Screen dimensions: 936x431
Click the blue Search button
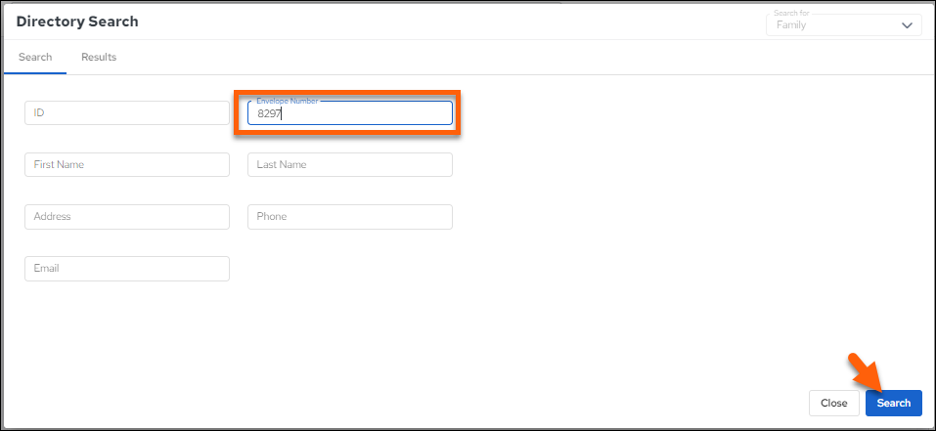pyautogui.click(x=894, y=403)
